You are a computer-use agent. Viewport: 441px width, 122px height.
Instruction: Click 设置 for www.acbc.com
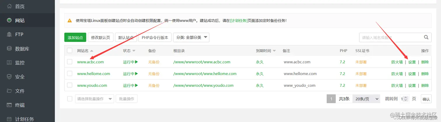click(x=412, y=62)
